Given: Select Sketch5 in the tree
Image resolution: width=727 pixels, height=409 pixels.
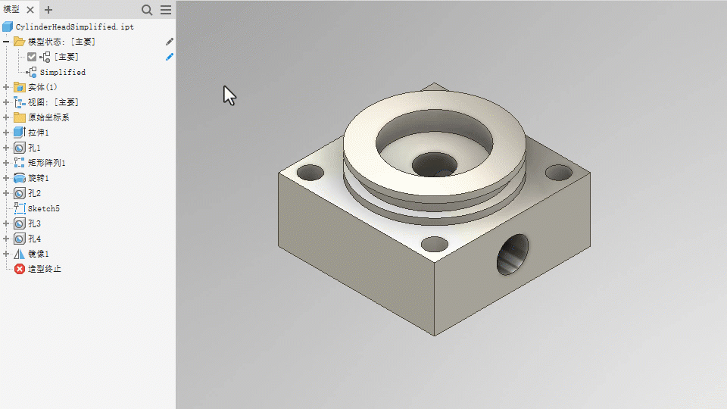Looking at the screenshot, I should 44,209.
